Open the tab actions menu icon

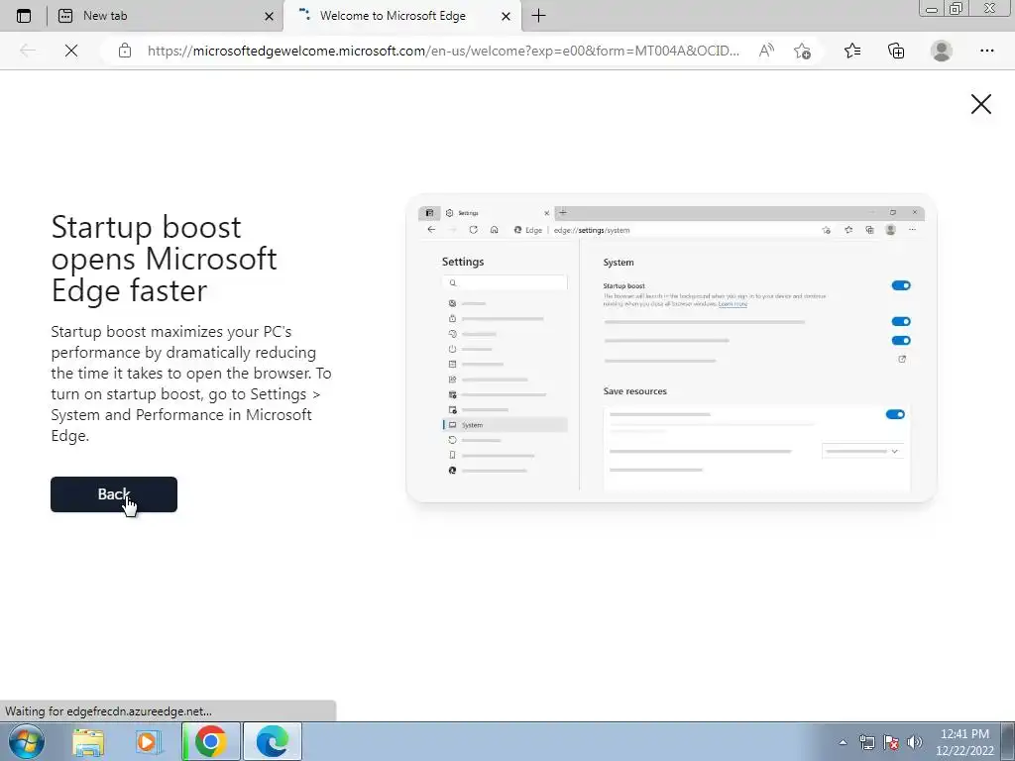pos(24,16)
